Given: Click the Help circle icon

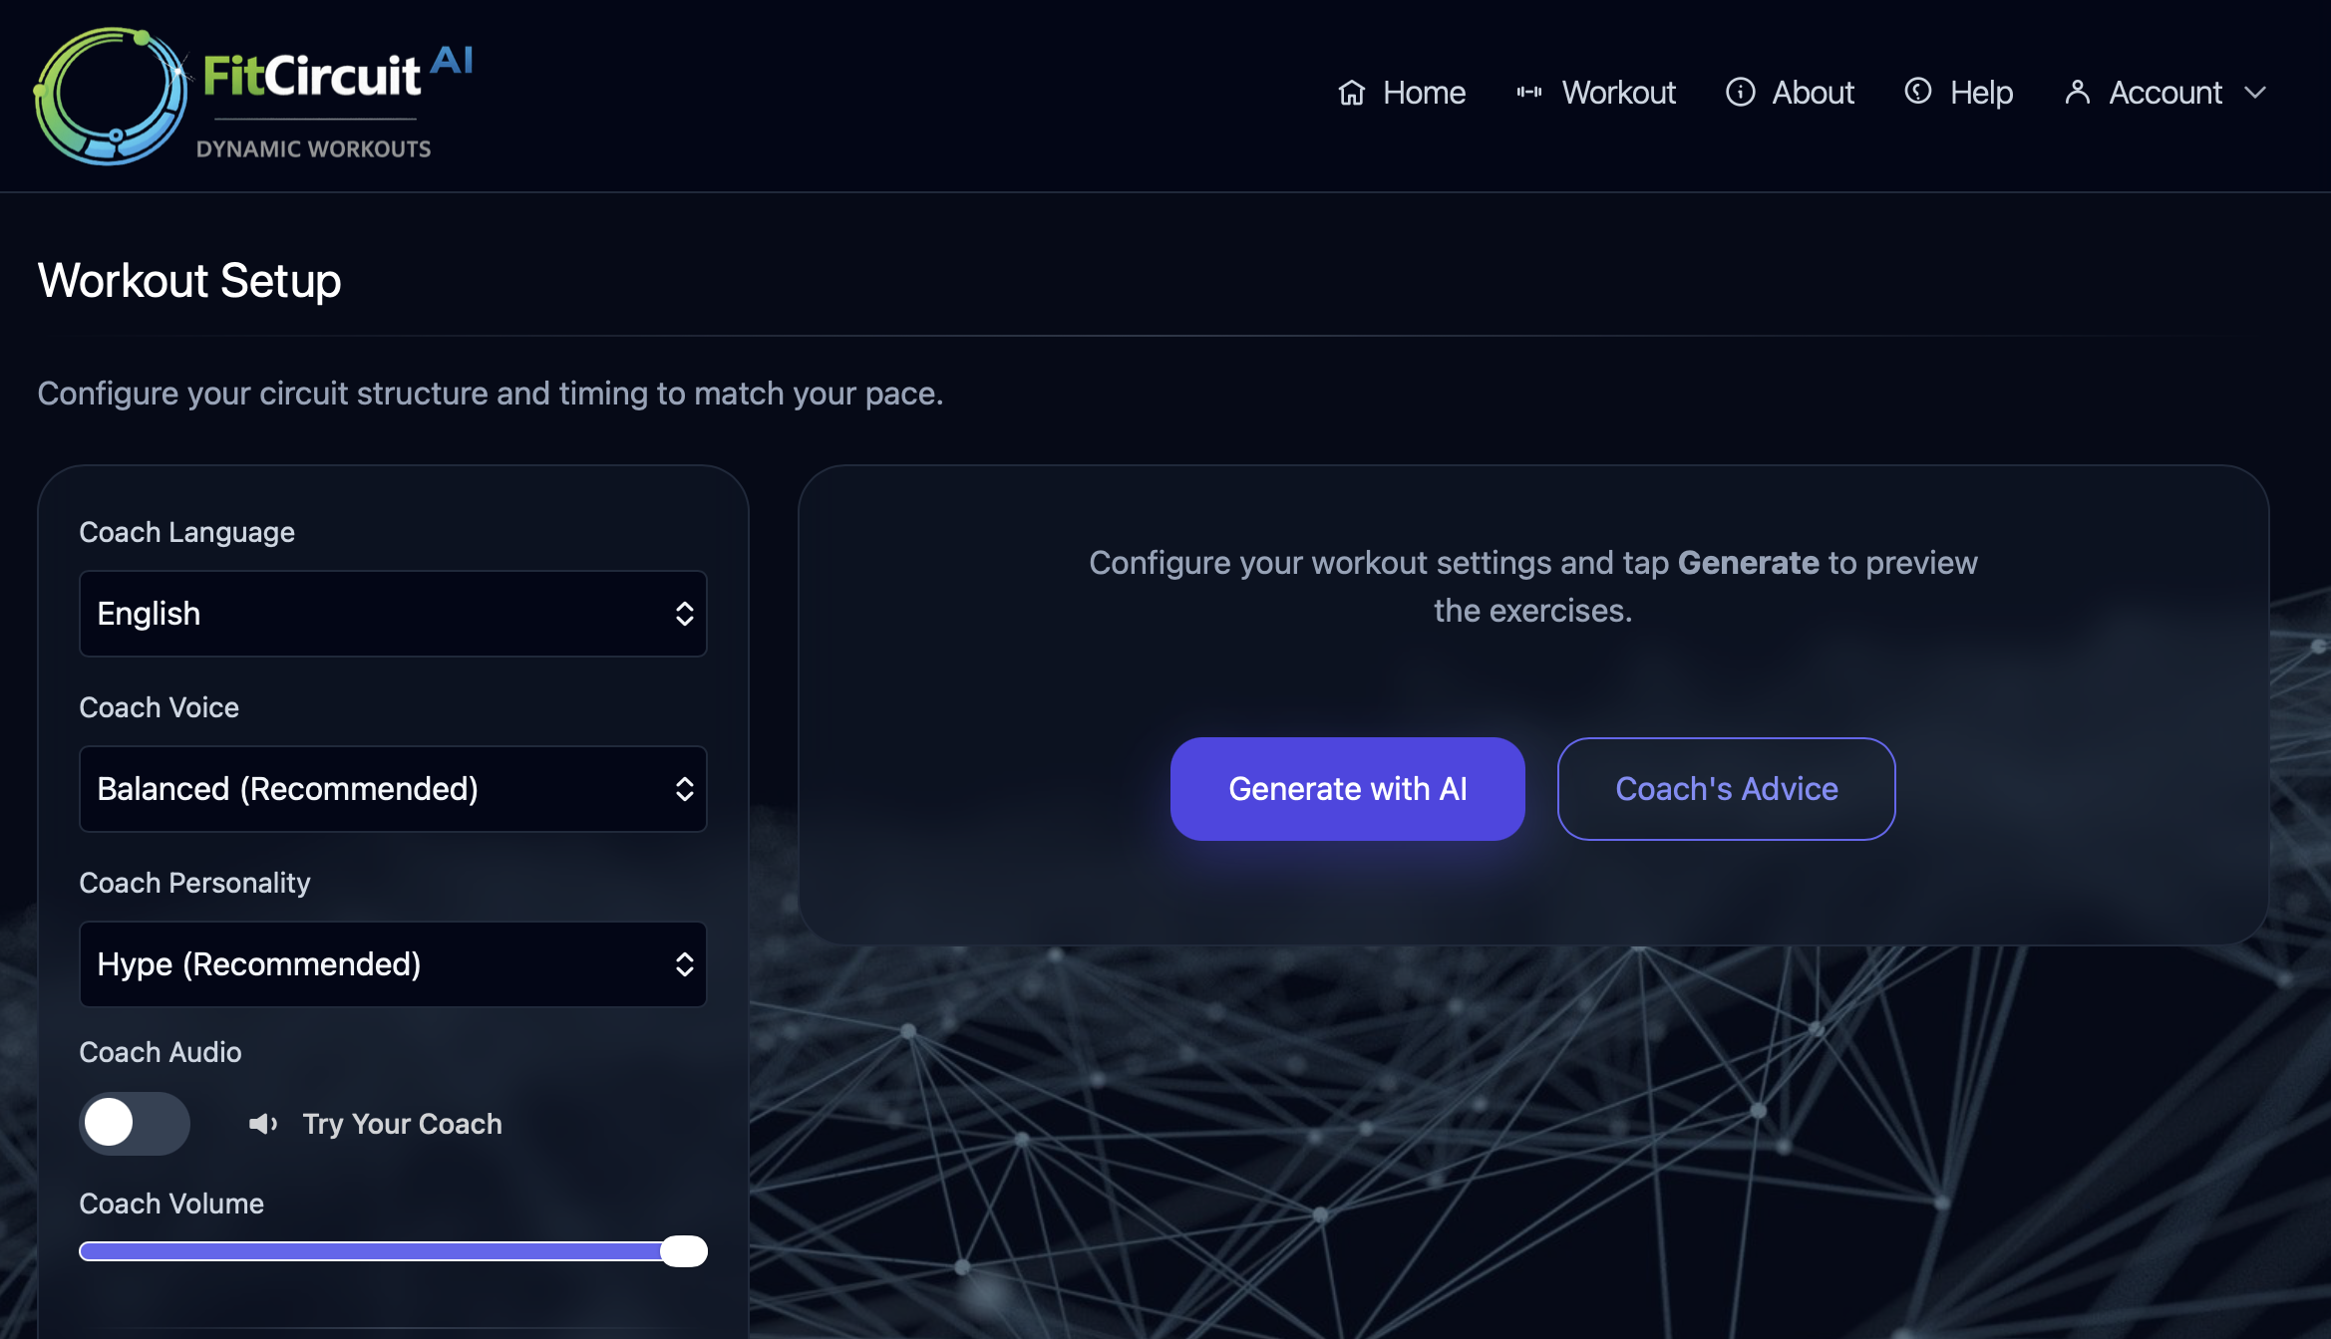Looking at the screenshot, I should [x=1917, y=92].
